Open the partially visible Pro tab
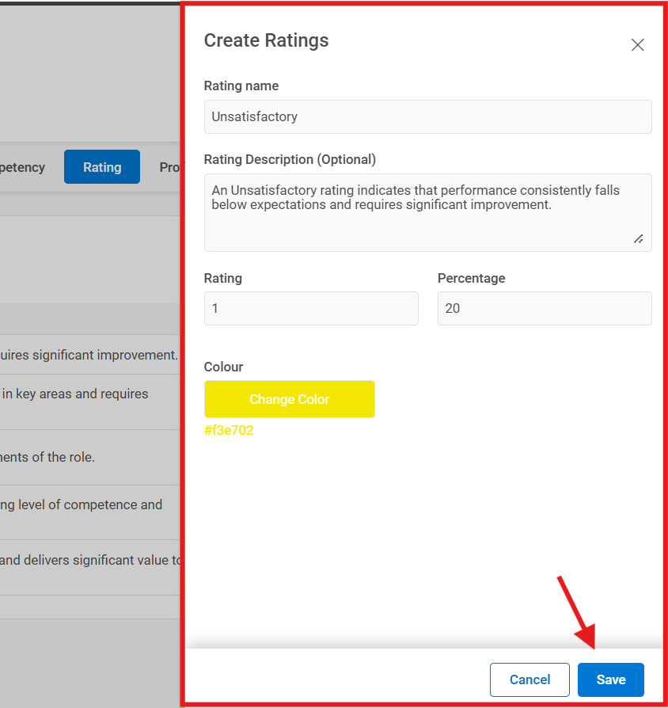 [x=172, y=167]
